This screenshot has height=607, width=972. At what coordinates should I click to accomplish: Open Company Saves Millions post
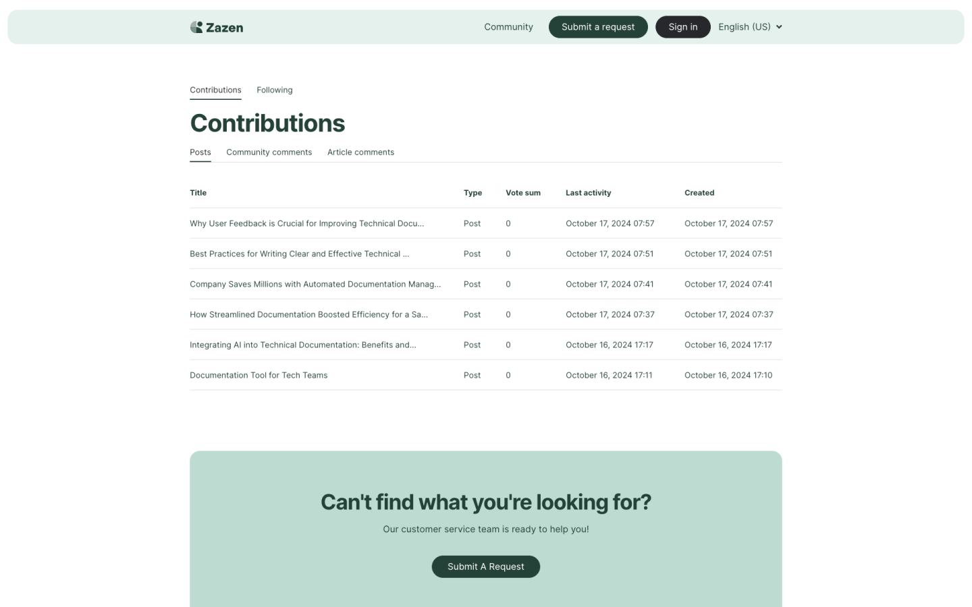pos(315,284)
